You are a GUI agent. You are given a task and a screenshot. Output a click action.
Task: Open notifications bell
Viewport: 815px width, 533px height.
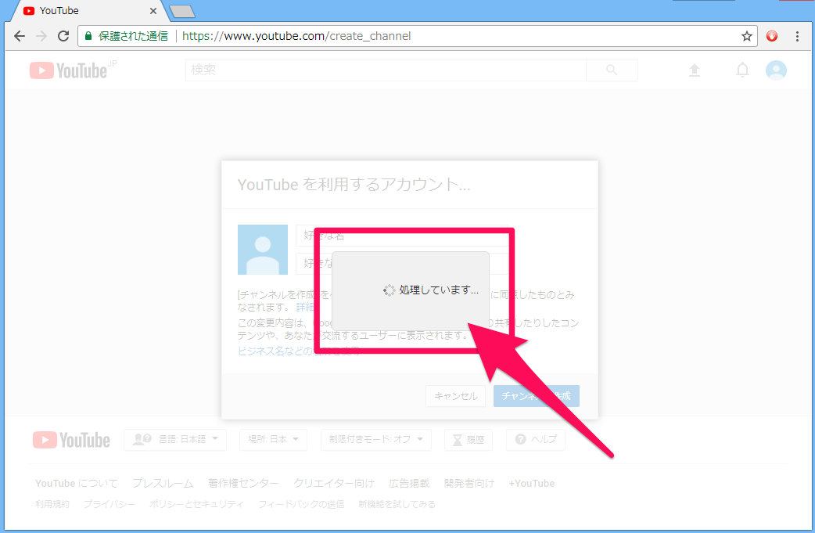(x=743, y=70)
